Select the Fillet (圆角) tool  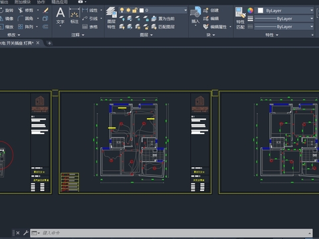pos(26,19)
